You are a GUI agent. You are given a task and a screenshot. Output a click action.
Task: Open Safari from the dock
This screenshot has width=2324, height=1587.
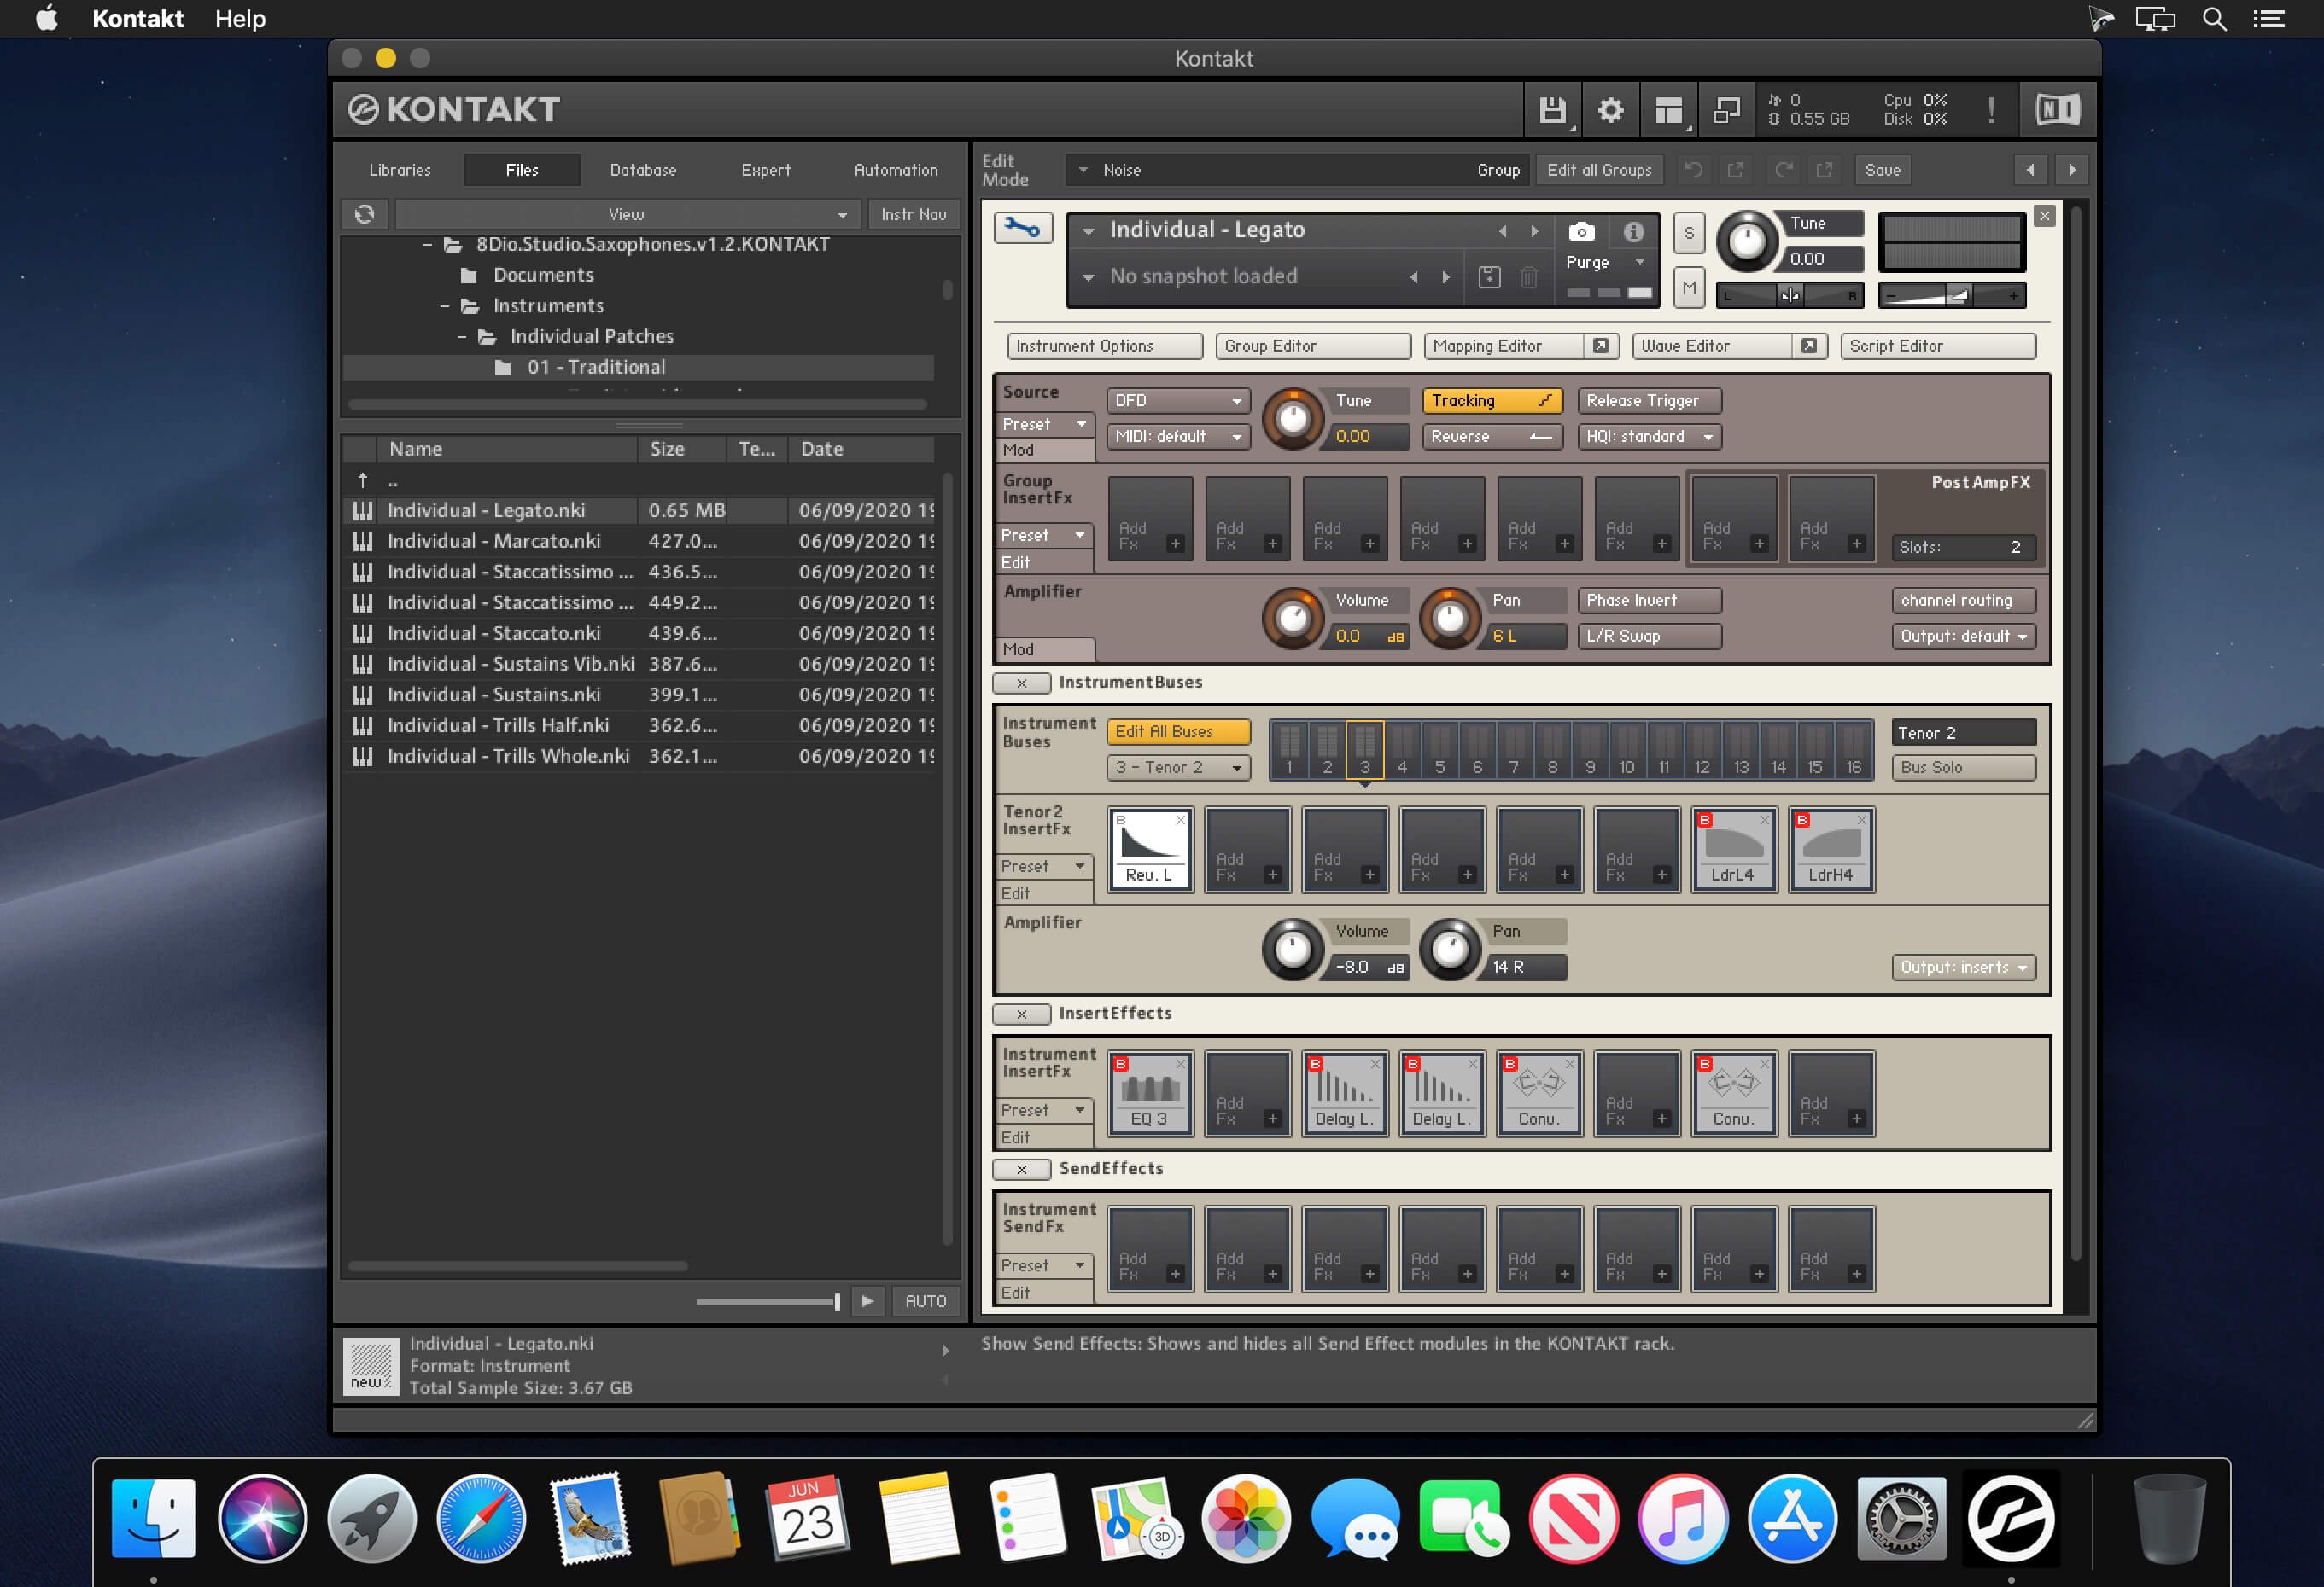(481, 1518)
